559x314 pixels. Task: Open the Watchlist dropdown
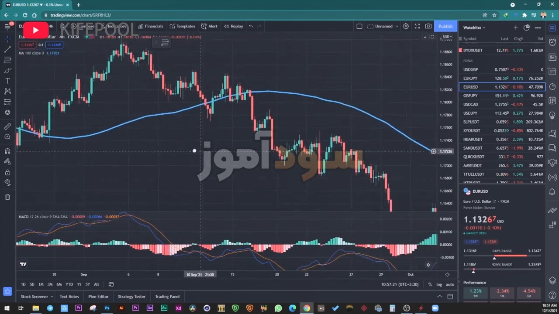click(x=474, y=27)
